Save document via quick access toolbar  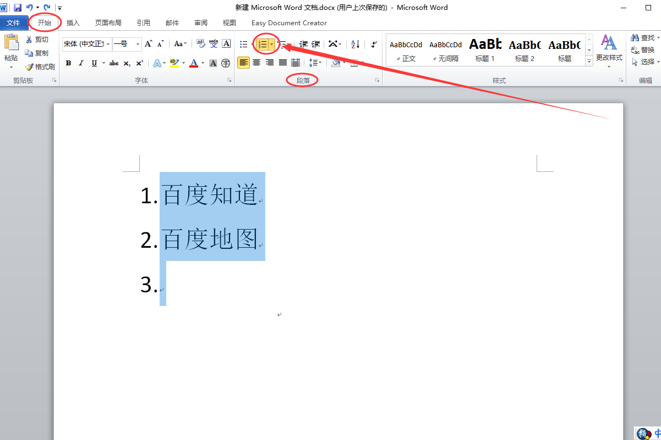pyautogui.click(x=18, y=8)
